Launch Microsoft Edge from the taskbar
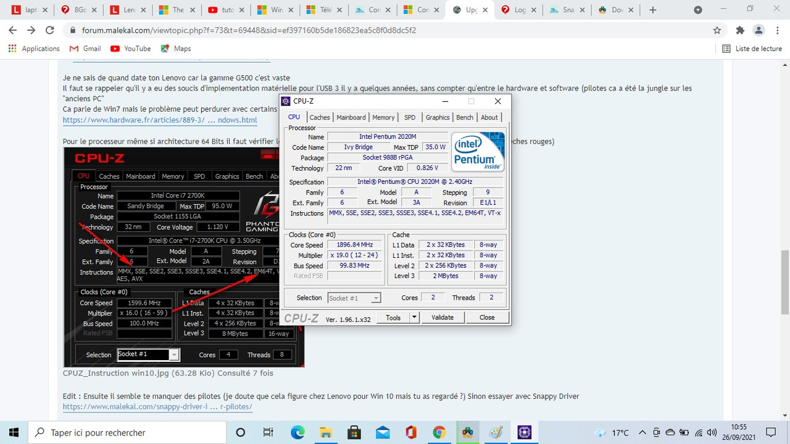Screen dimensions: 790x444 click(297, 432)
